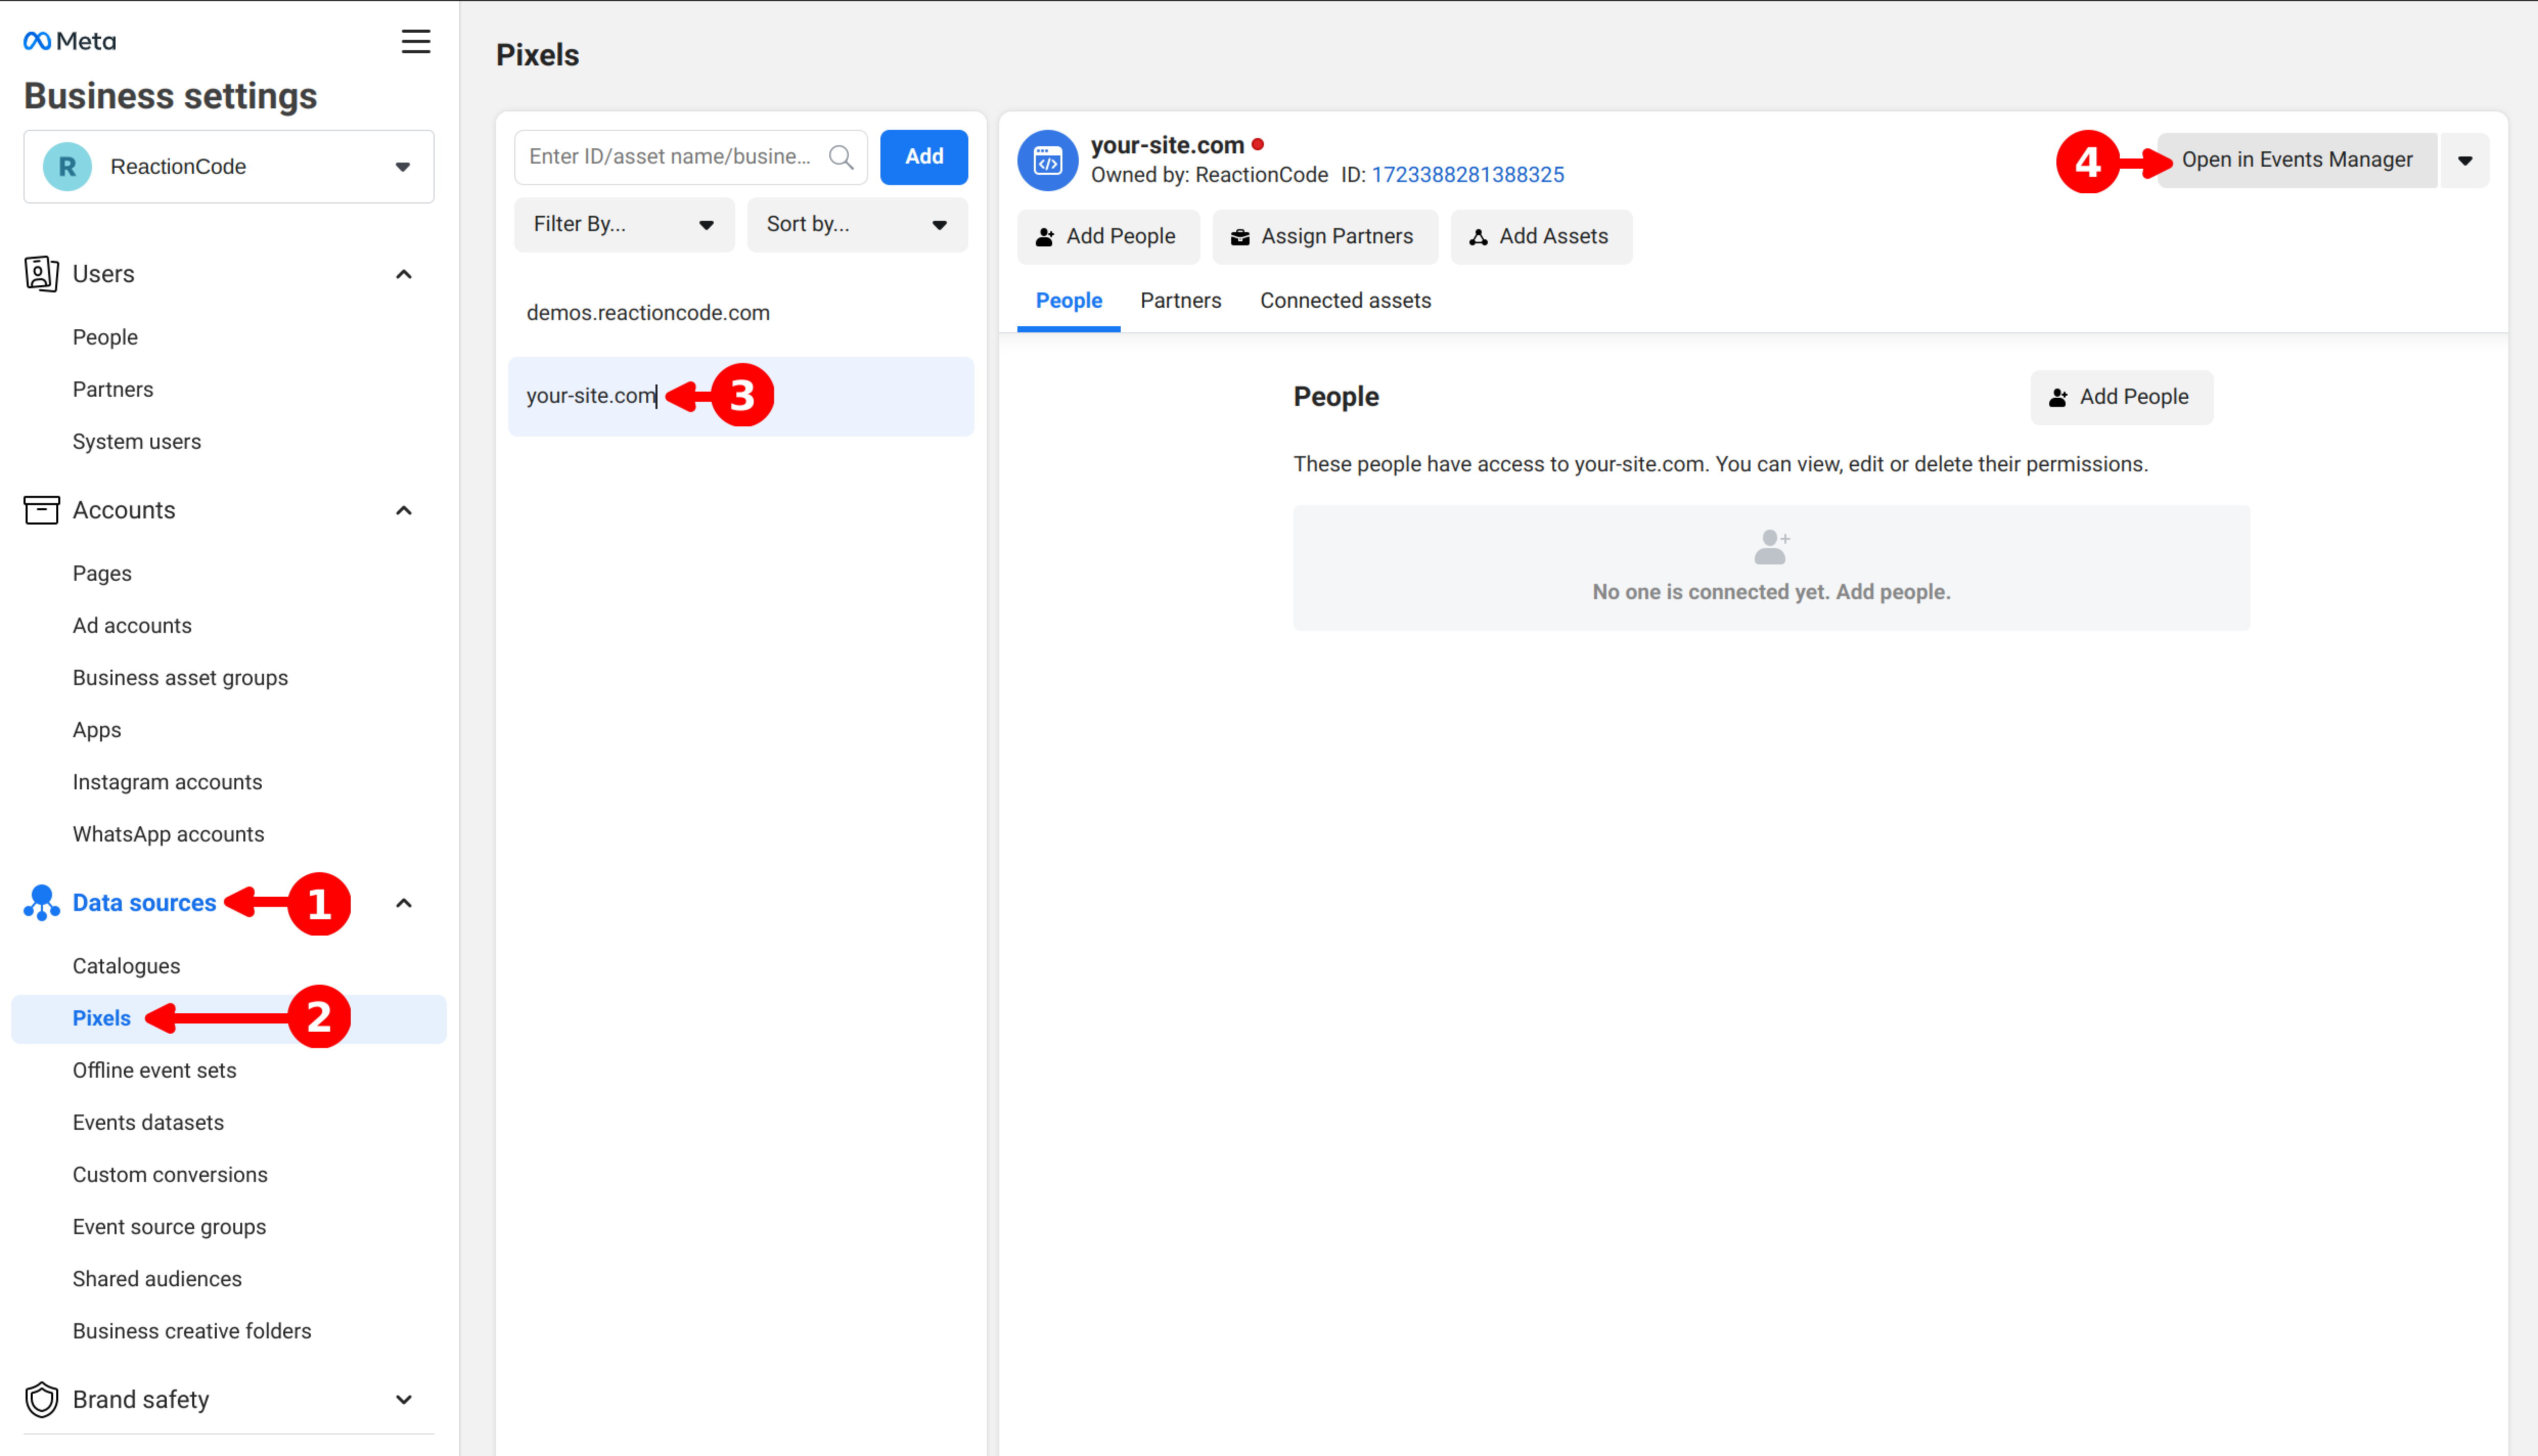Open the Filter By dropdown
Viewport: 2538px width, 1456px height.
click(623, 224)
